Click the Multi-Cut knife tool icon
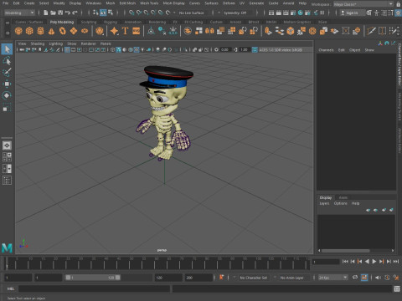The width and height of the screenshot is (402, 301). coord(371,31)
